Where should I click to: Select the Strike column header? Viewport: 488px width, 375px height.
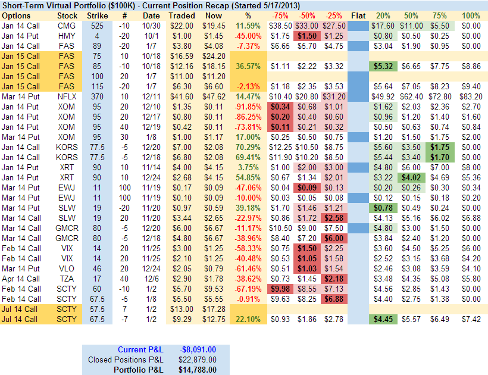(98, 15)
